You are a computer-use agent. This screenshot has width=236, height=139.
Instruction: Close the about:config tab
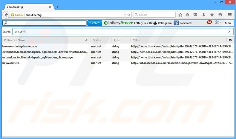pyautogui.click(x=50, y=7)
